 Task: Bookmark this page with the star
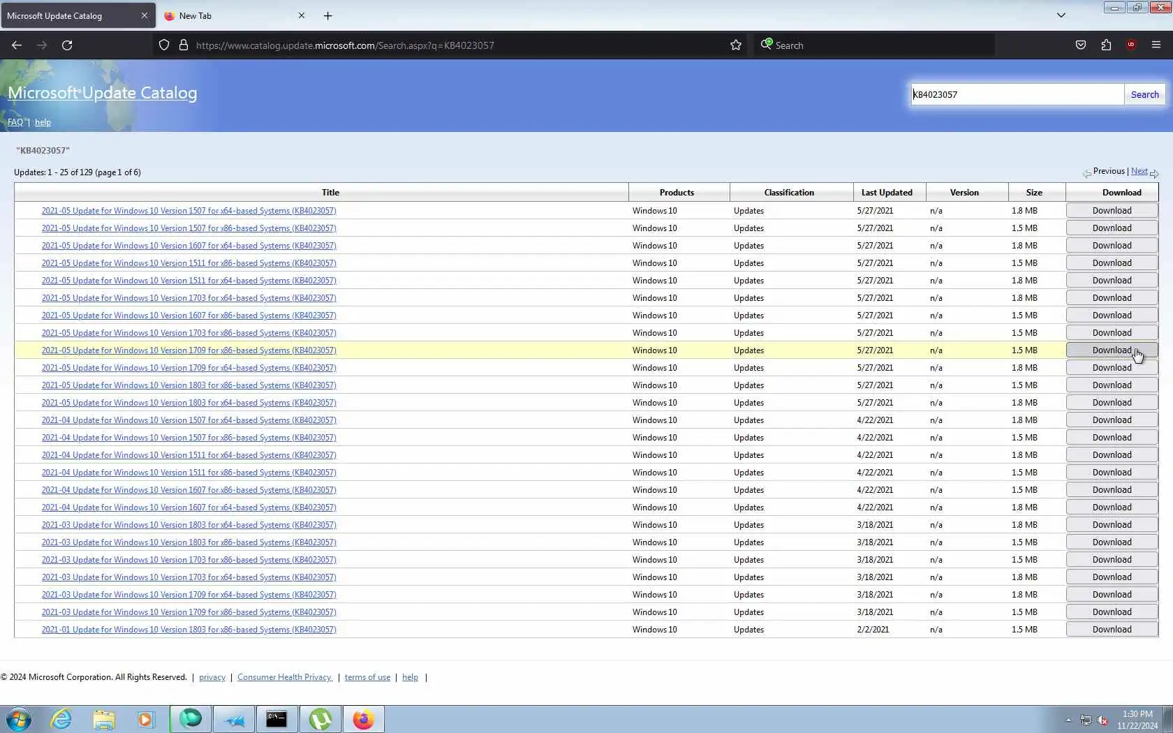coord(736,45)
